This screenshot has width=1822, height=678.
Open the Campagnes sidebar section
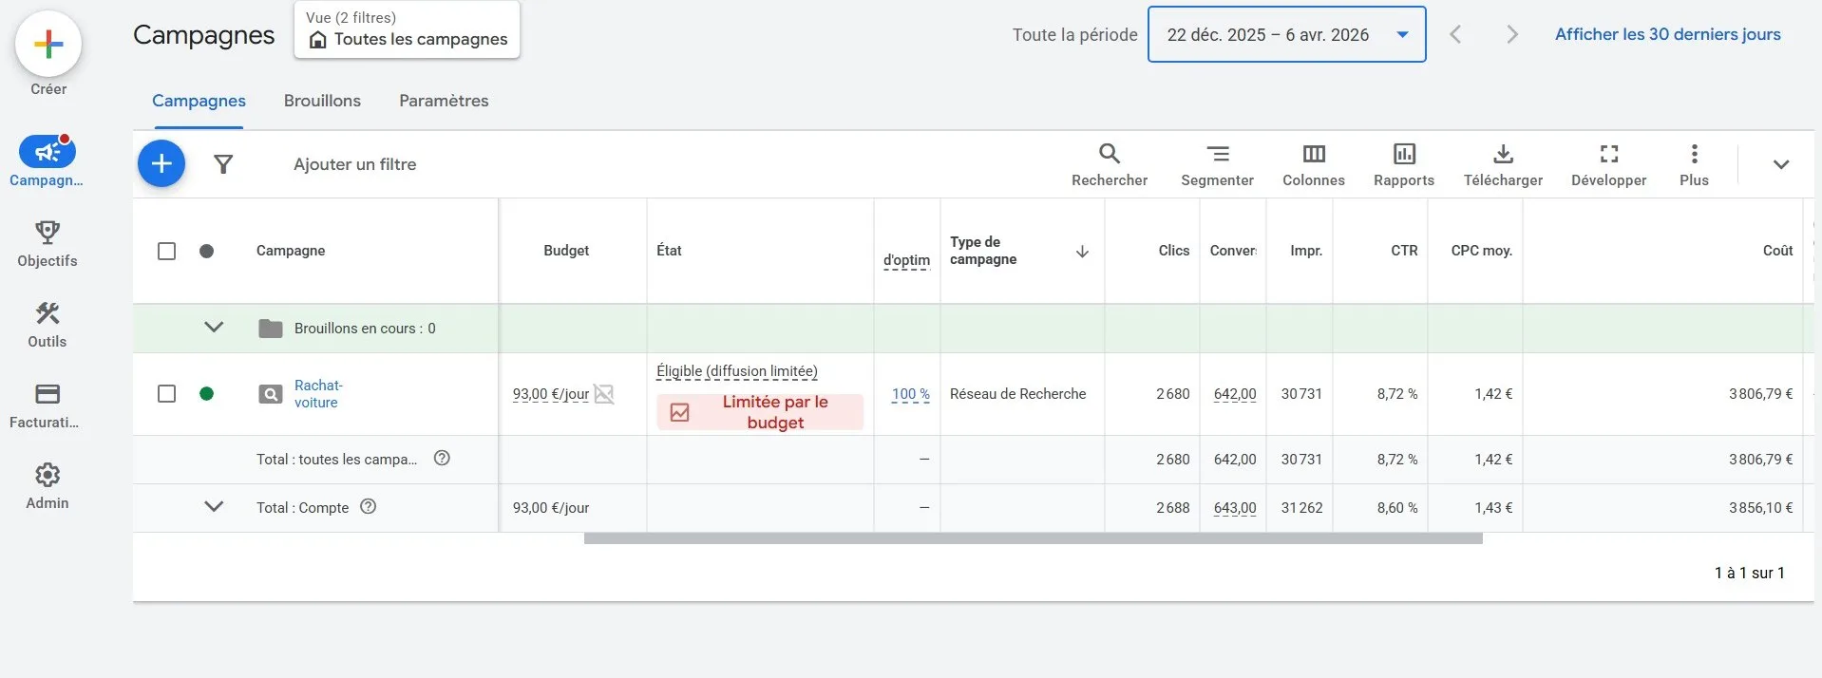click(x=47, y=161)
